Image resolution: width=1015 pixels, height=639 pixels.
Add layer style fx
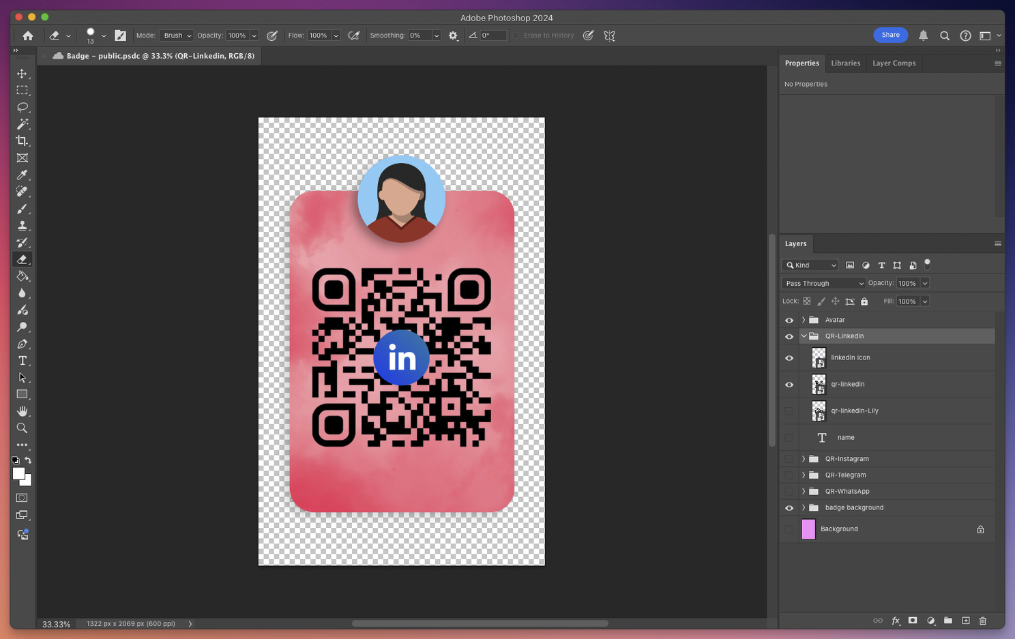[896, 621]
